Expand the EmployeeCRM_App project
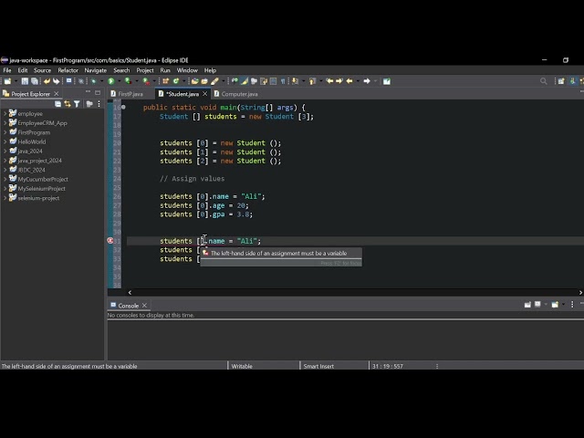 point(5,123)
